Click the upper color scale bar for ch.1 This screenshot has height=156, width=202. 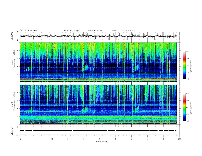[x=185, y=65]
